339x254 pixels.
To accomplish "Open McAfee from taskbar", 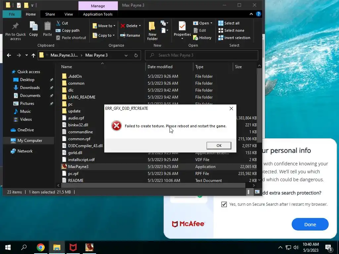I will pos(73,247).
